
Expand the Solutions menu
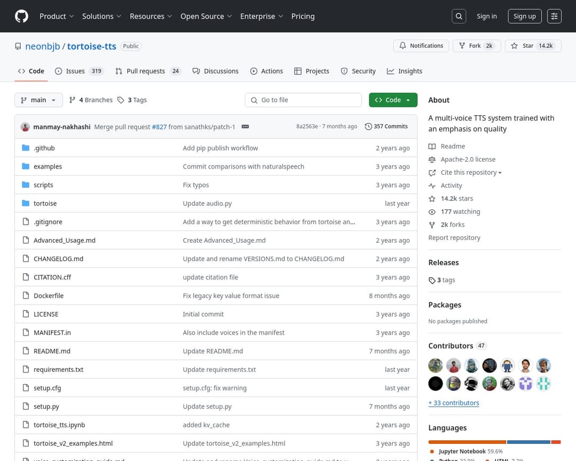coord(101,16)
